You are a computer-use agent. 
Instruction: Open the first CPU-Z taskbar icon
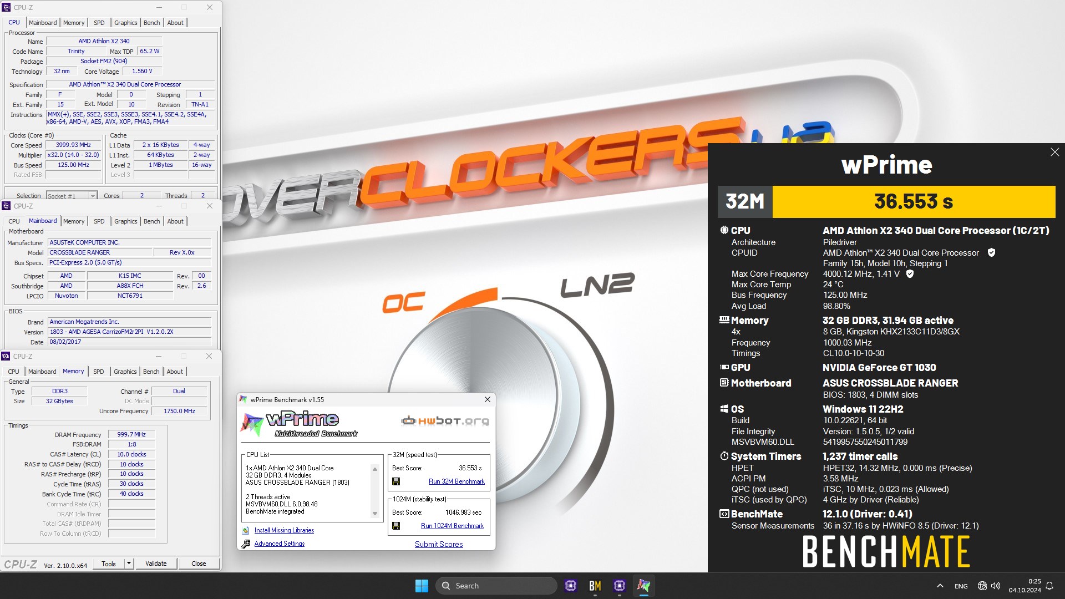571,586
